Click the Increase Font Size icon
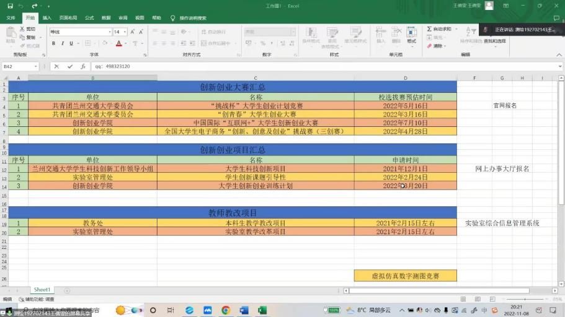 (x=133, y=32)
